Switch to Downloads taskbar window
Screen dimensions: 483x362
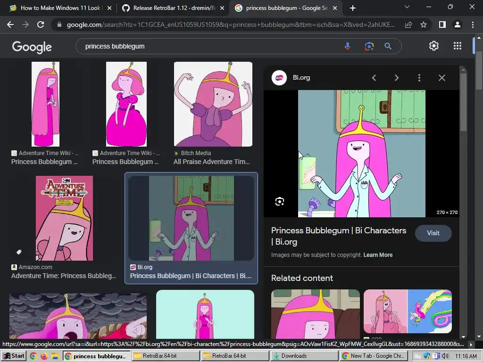[x=304, y=356]
